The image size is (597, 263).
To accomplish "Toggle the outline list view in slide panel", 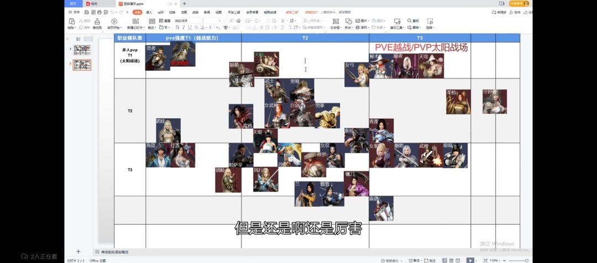I will [x=78, y=39].
